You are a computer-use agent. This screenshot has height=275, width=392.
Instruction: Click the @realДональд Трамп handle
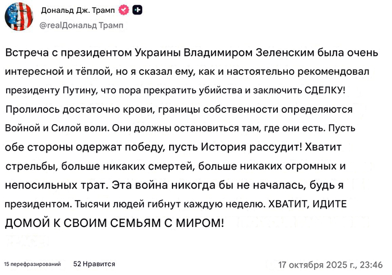click(81, 25)
